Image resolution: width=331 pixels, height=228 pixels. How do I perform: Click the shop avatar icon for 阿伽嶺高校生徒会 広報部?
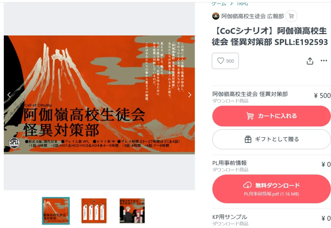(216, 16)
